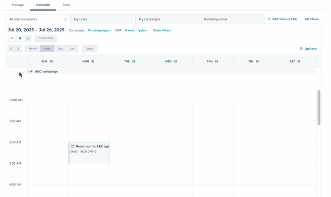Click Clear filters link
331x197 pixels.
point(162,30)
